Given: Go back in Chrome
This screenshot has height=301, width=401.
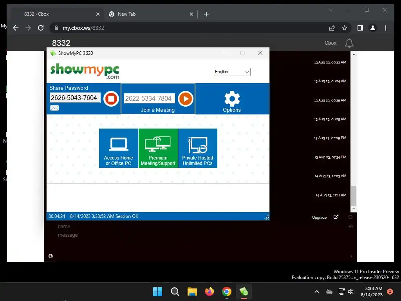Looking at the screenshot, I should coord(16,28).
